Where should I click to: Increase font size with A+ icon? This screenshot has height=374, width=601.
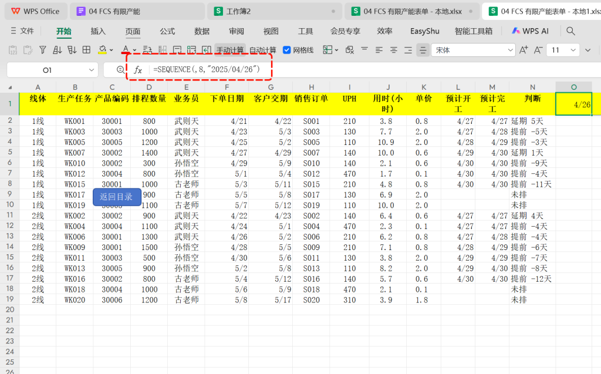pyautogui.click(x=523, y=50)
